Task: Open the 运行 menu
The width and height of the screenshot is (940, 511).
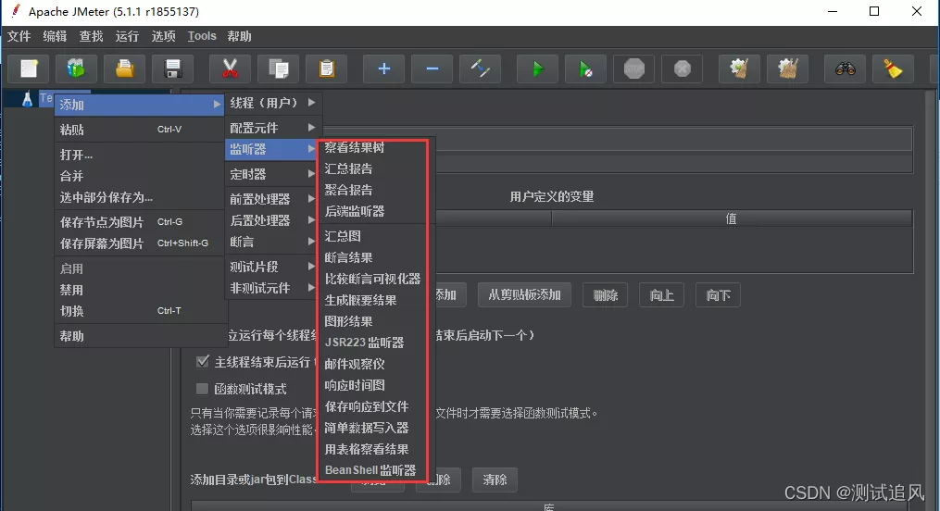Action: click(x=127, y=36)
